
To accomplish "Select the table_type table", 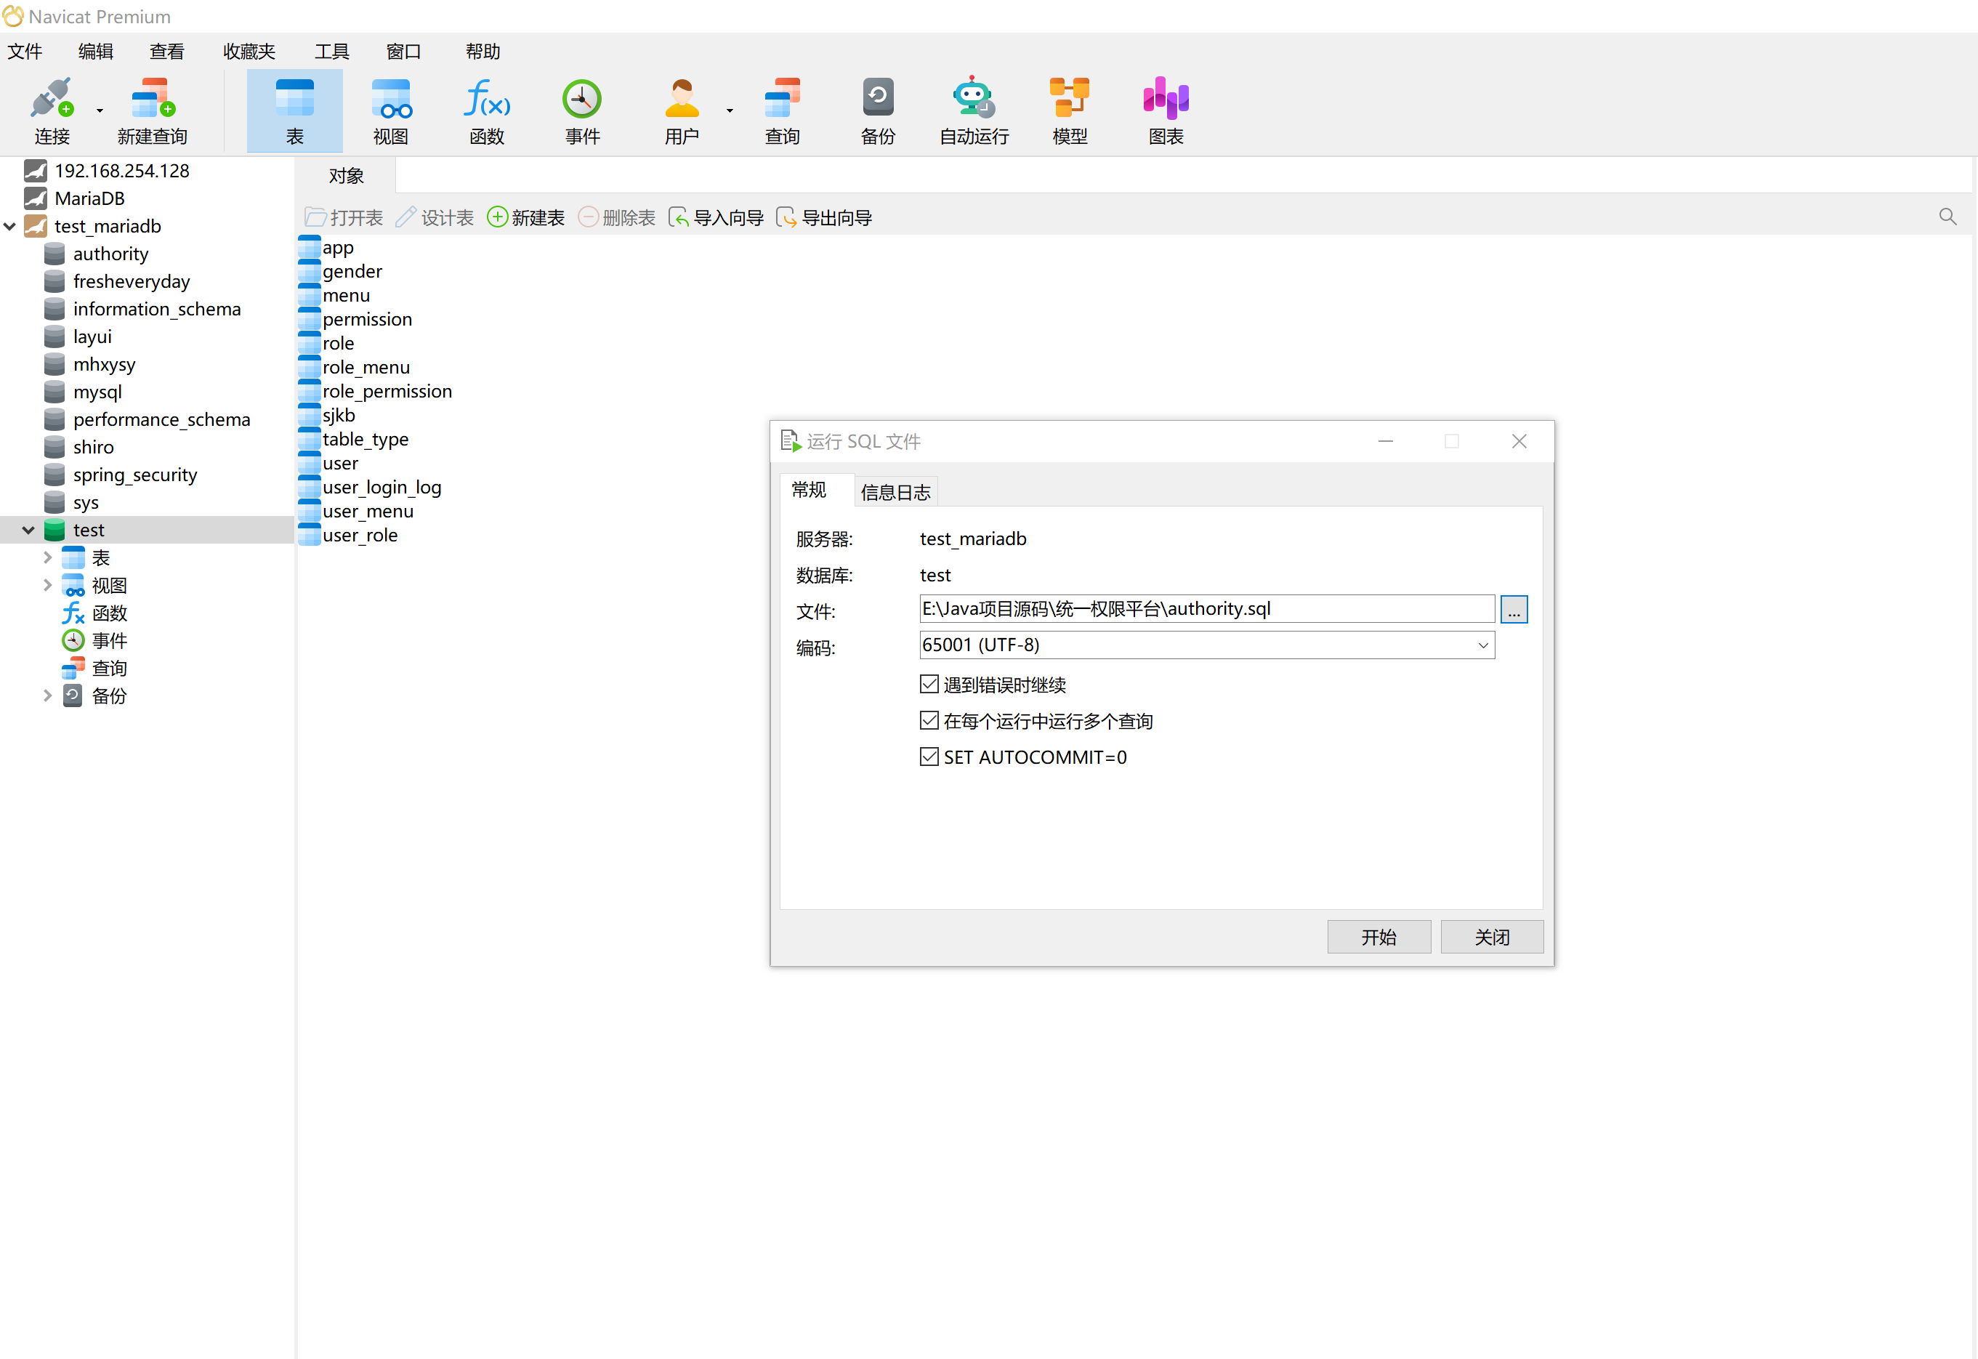I will 366,440.
